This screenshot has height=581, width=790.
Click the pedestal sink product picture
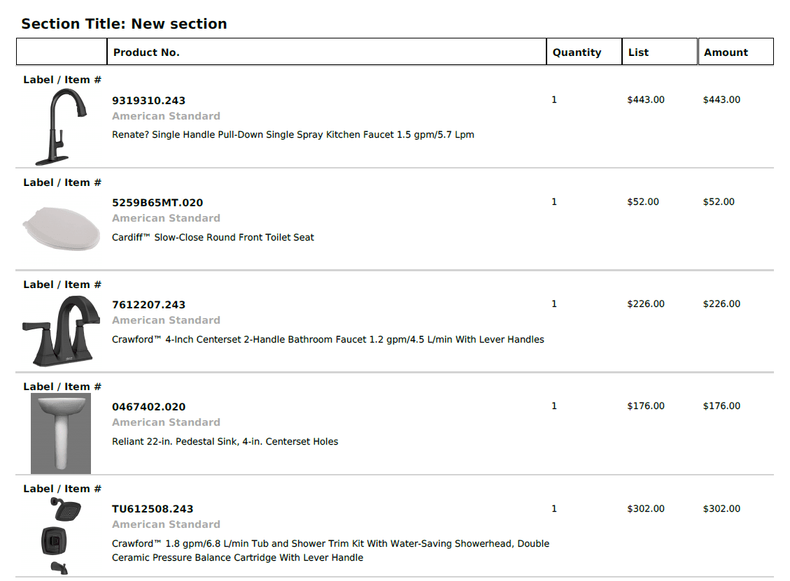tap(61, 433)
